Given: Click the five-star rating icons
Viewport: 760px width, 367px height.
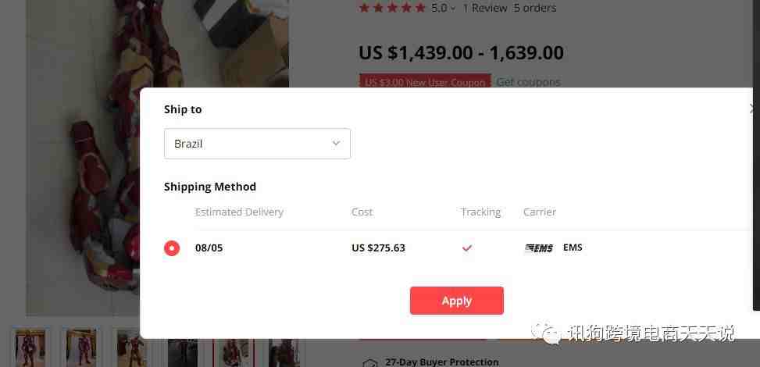Looking at the screenshot, I should point(392,8).
